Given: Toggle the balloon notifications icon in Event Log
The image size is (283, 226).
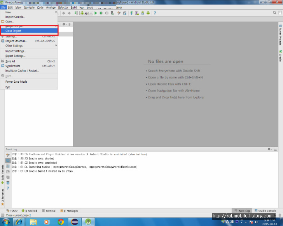Looking at the screenshot, I should click(x=8, y=160).
